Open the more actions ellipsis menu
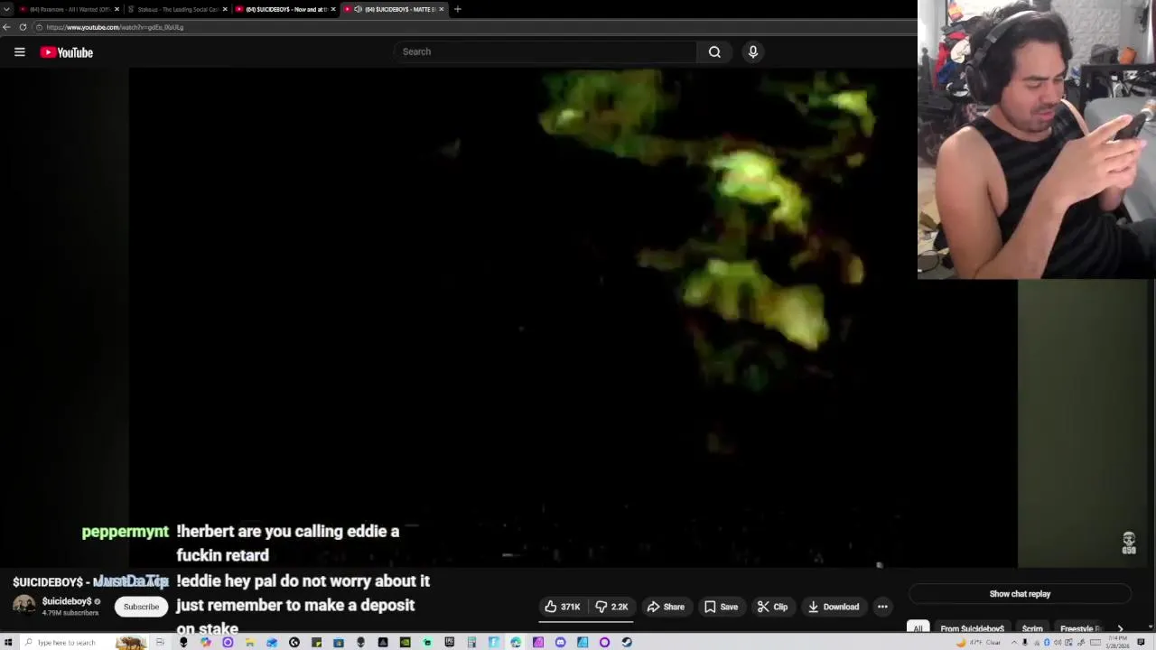Screen dimensions: 1156x650 pos(882,607)
